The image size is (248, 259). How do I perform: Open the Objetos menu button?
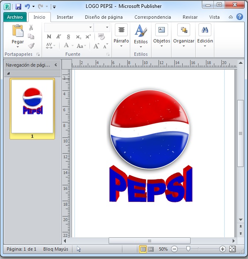pos(161,36)
